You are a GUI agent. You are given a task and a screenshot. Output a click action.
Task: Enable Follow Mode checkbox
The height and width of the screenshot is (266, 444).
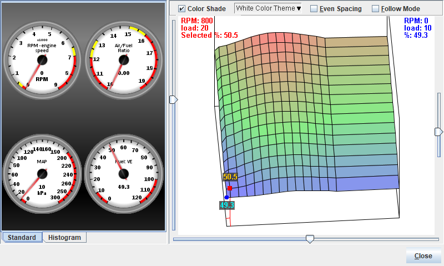pos(376,9)
